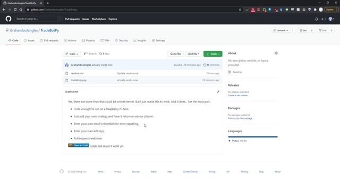Open the Contact GitHub footer link
The height and width of the screenshot is (191, 340).
coord(190,172)
